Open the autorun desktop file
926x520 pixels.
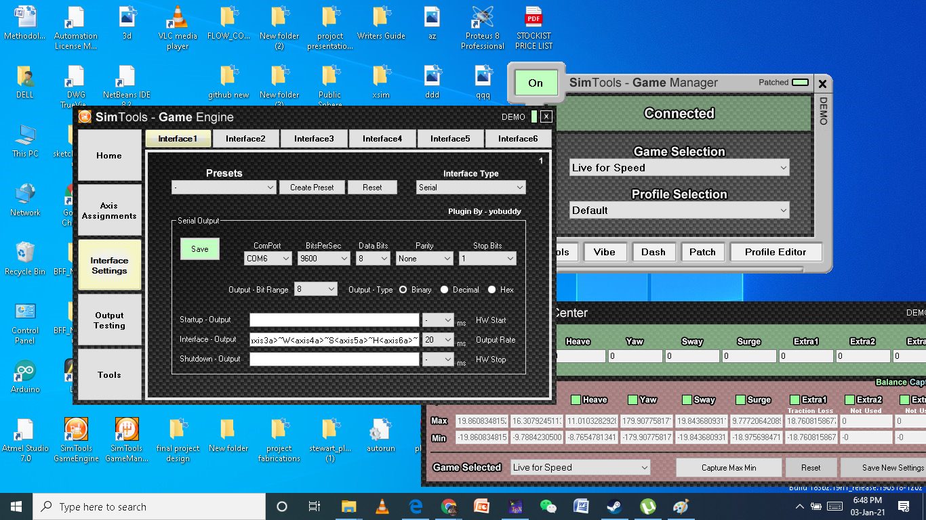(x=381, y=435)
